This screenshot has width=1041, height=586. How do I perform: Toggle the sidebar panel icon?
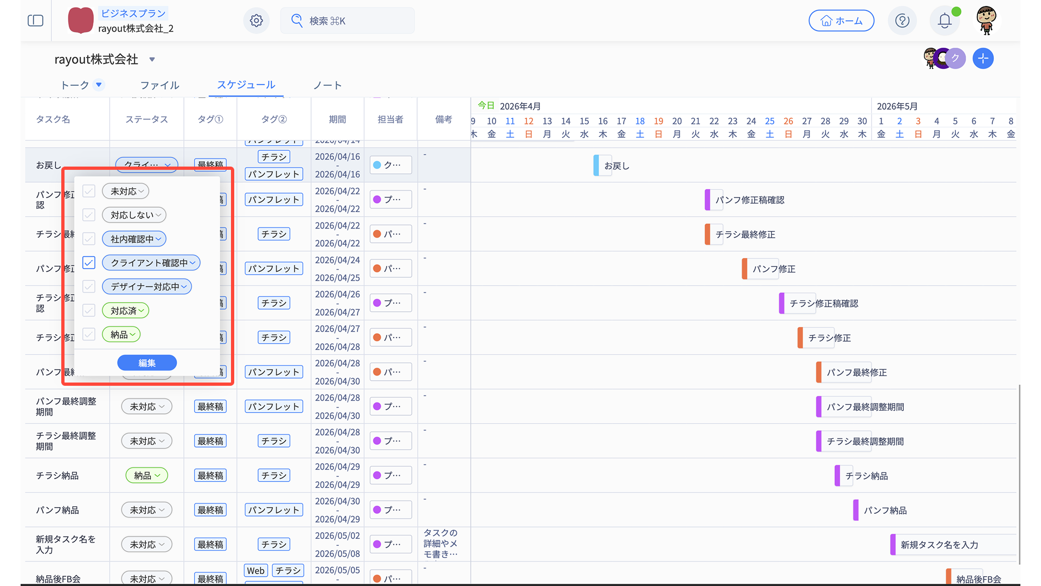click(35, 21)
